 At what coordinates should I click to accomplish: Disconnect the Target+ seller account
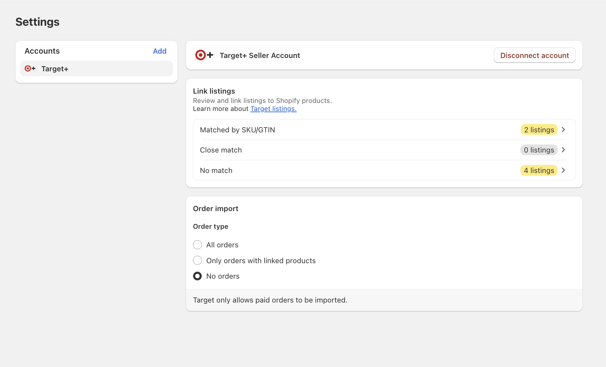pos(535,55)
